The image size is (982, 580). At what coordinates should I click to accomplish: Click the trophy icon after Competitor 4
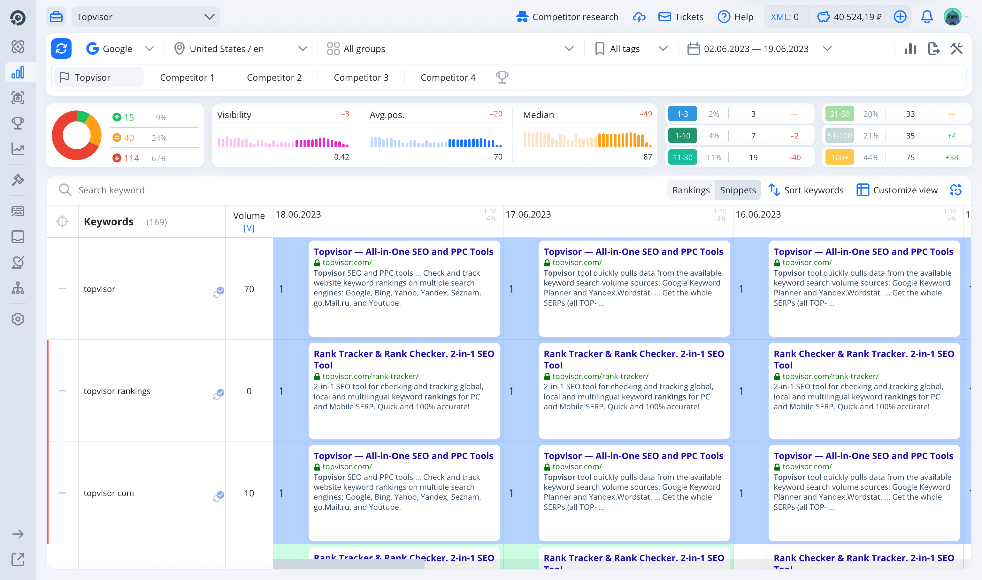coord(502,77)
